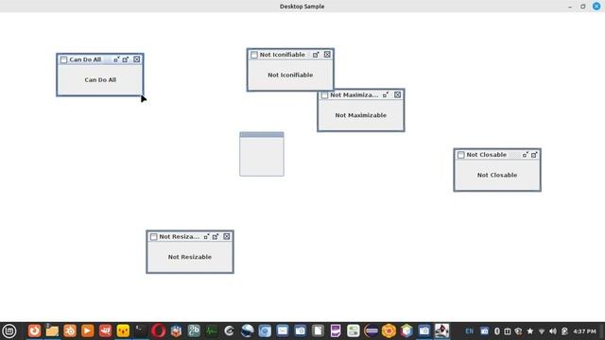Open the 4:37 PM clock calendar
The width and height of the screenshot is (605, 340).
(584, 331)
